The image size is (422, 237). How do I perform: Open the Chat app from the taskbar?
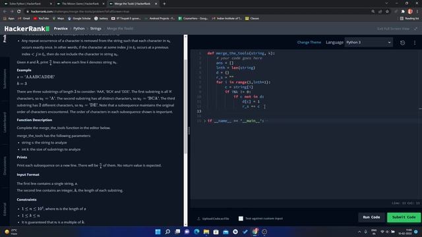coord(187,232)
